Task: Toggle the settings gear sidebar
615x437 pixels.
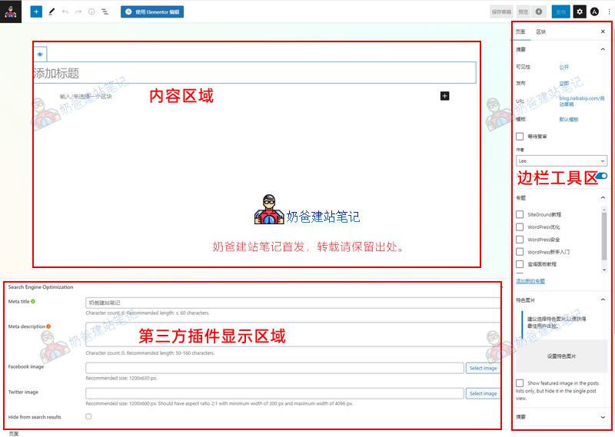Action: tap(580, 12)
